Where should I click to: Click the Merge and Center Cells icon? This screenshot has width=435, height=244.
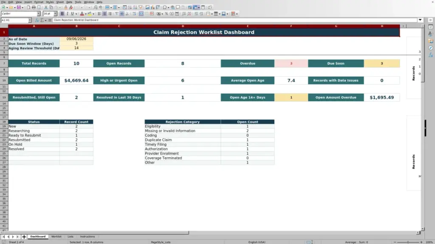[141, 14]
